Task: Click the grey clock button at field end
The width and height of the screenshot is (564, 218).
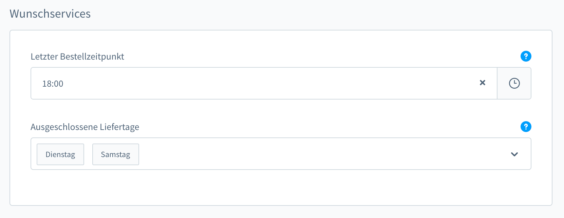Action: click(514, 83)
